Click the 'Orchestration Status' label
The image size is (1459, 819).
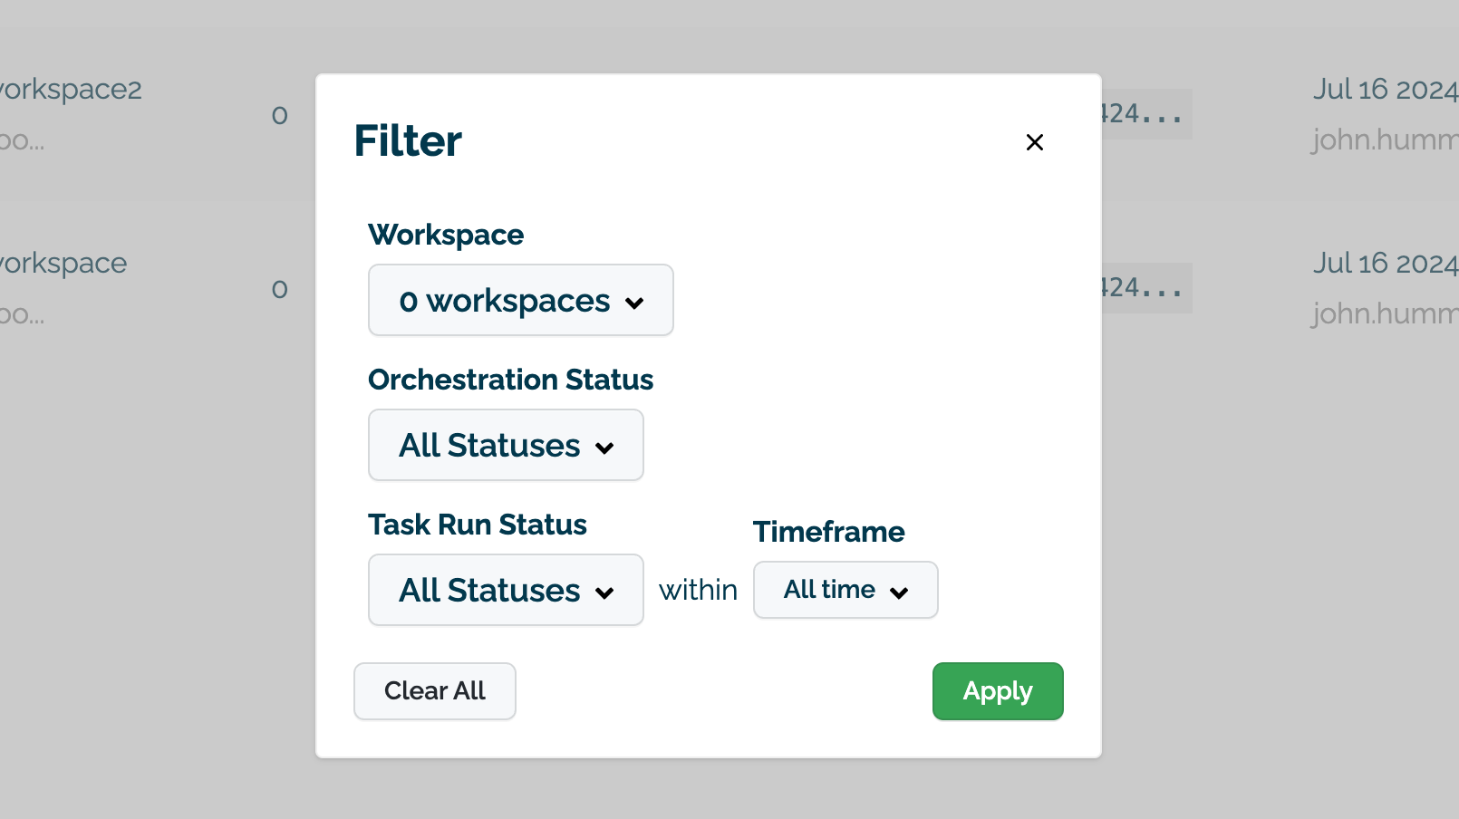click(x=510, y=380)
